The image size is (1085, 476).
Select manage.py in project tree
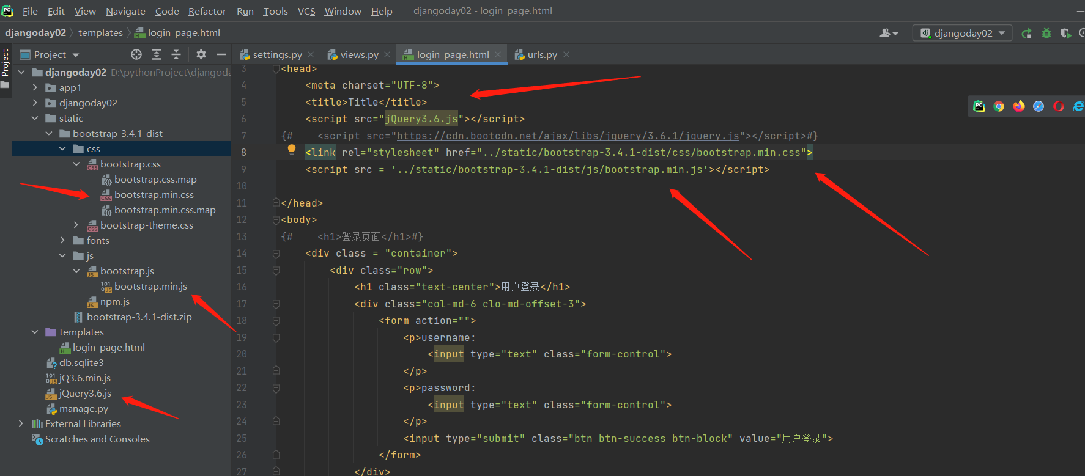pos(84,408)
